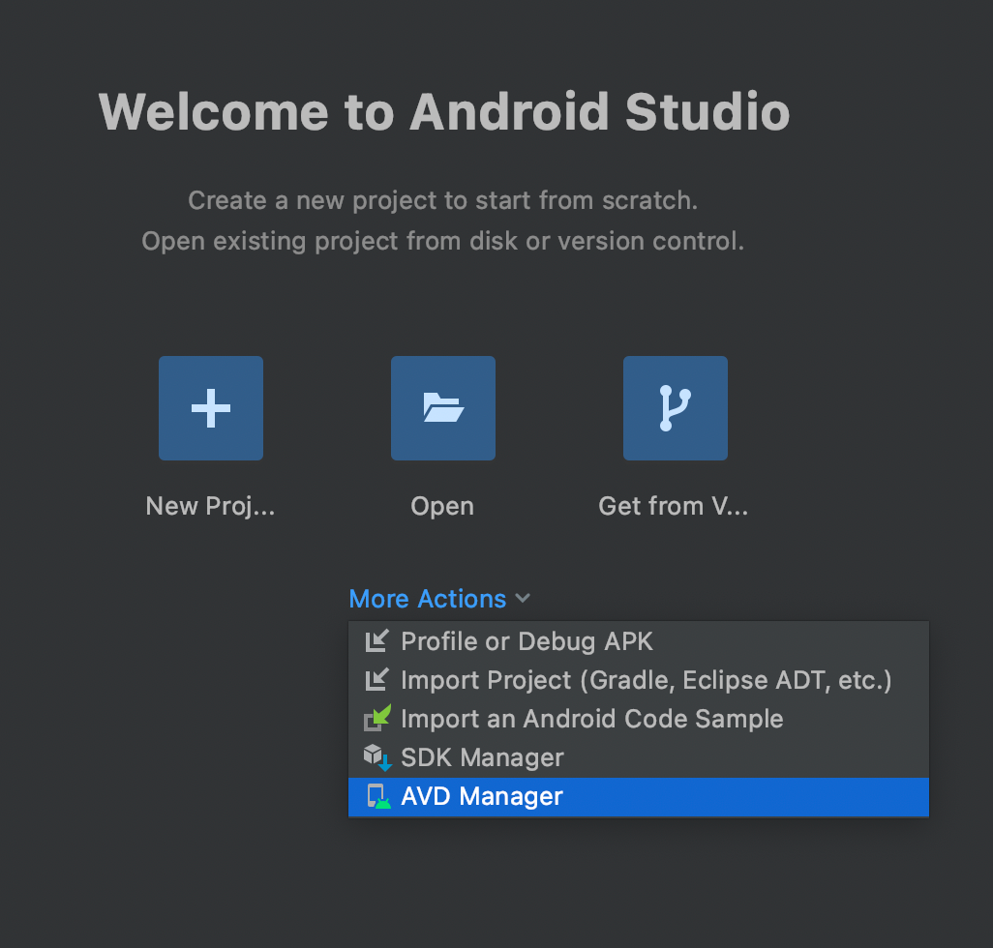Click the New Proj... label

pos(210,506)
